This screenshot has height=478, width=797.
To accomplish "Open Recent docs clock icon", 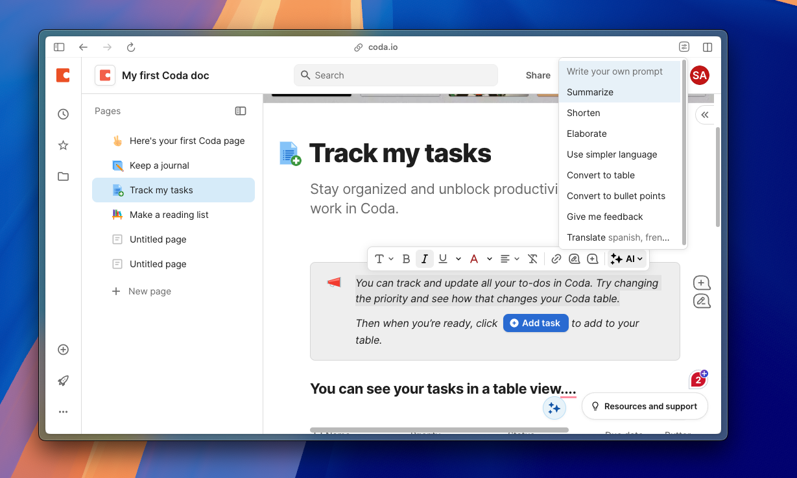I will 63,114.
